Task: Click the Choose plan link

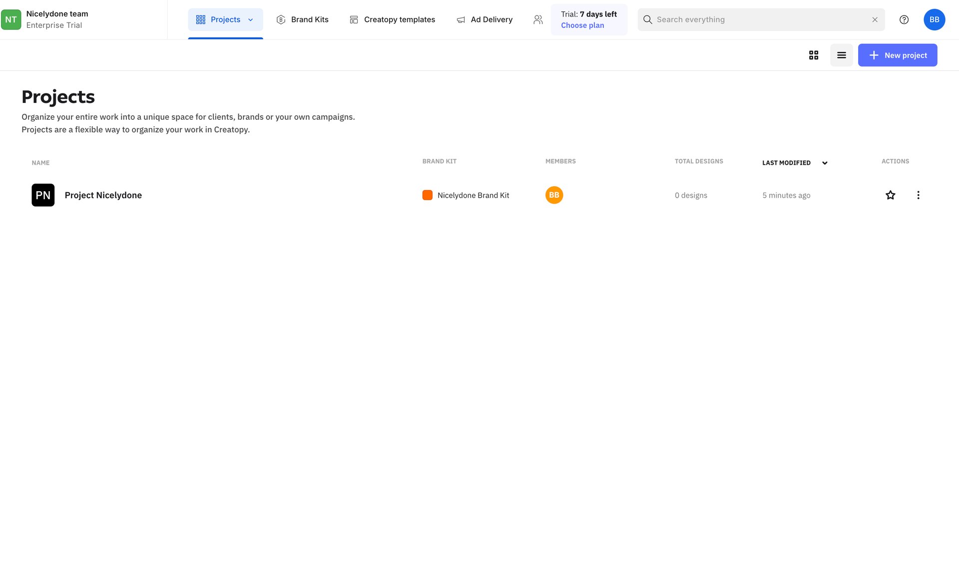Action: [x=582, y=25]
